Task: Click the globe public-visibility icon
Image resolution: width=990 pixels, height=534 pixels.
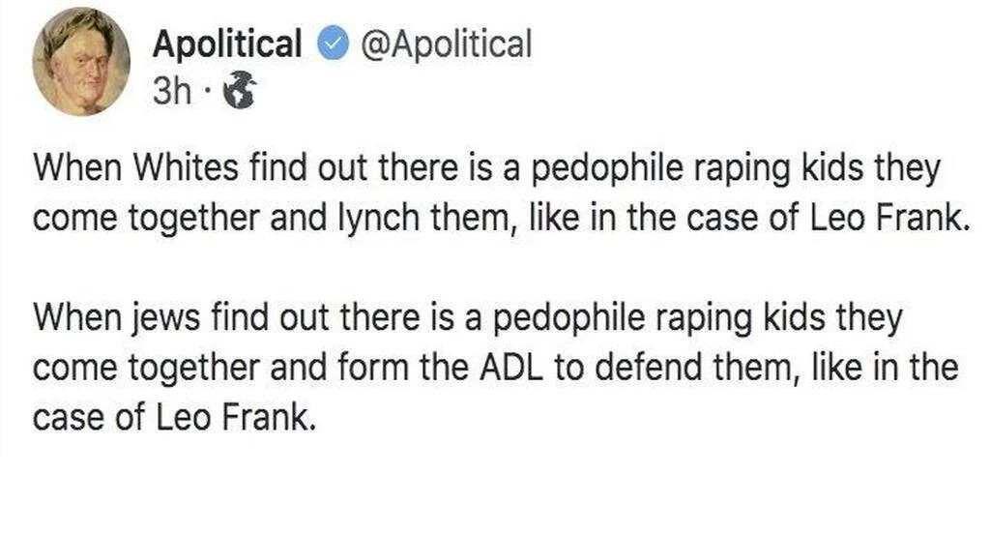Action: 237,93
